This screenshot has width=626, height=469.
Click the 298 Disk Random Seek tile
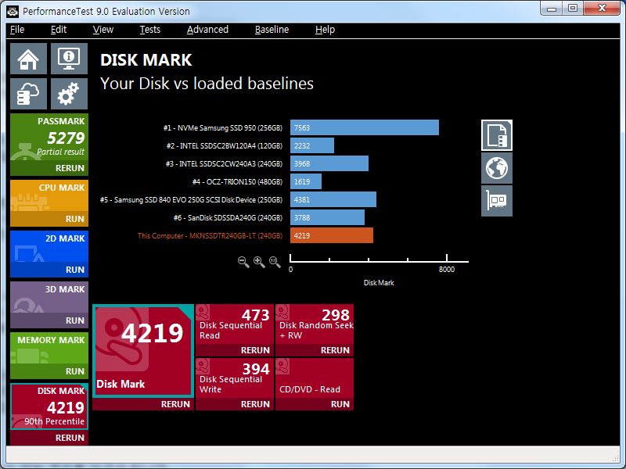coord(315,324)
